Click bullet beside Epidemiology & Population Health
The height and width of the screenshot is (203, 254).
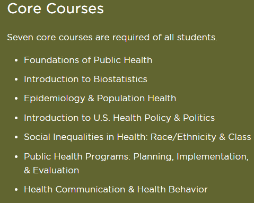pyautogui.click(x=16, y=99)
